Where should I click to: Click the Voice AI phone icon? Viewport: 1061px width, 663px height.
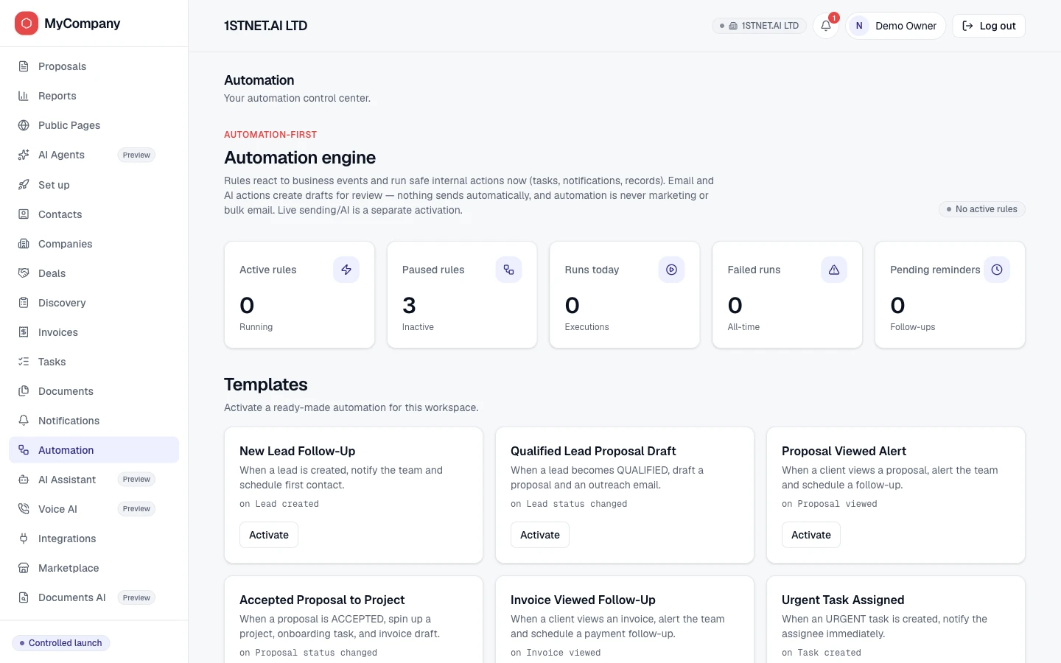point(24,509)
